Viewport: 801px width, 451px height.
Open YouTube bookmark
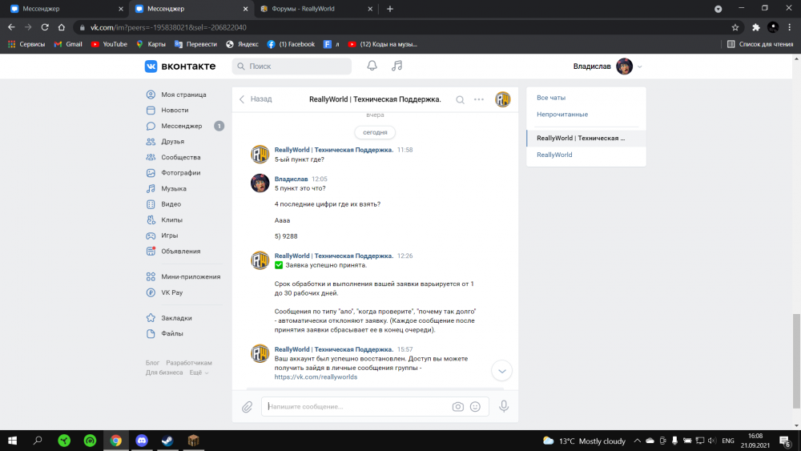pos(109,44)
